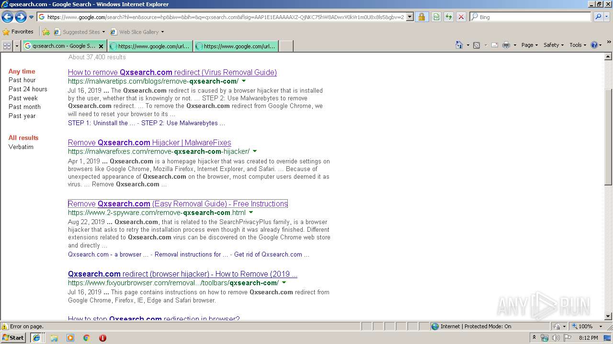Open Quick Tabs grid icon
613x344 pixels.
7,46
